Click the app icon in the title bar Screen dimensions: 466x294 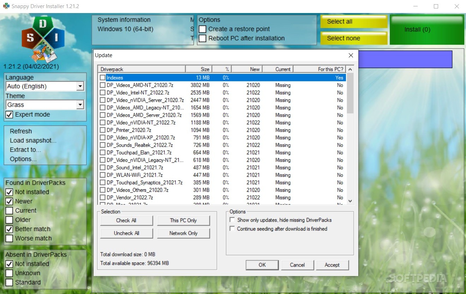coord(6,6)
